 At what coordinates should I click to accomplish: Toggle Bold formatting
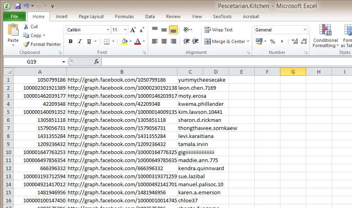tap(70, 41)
